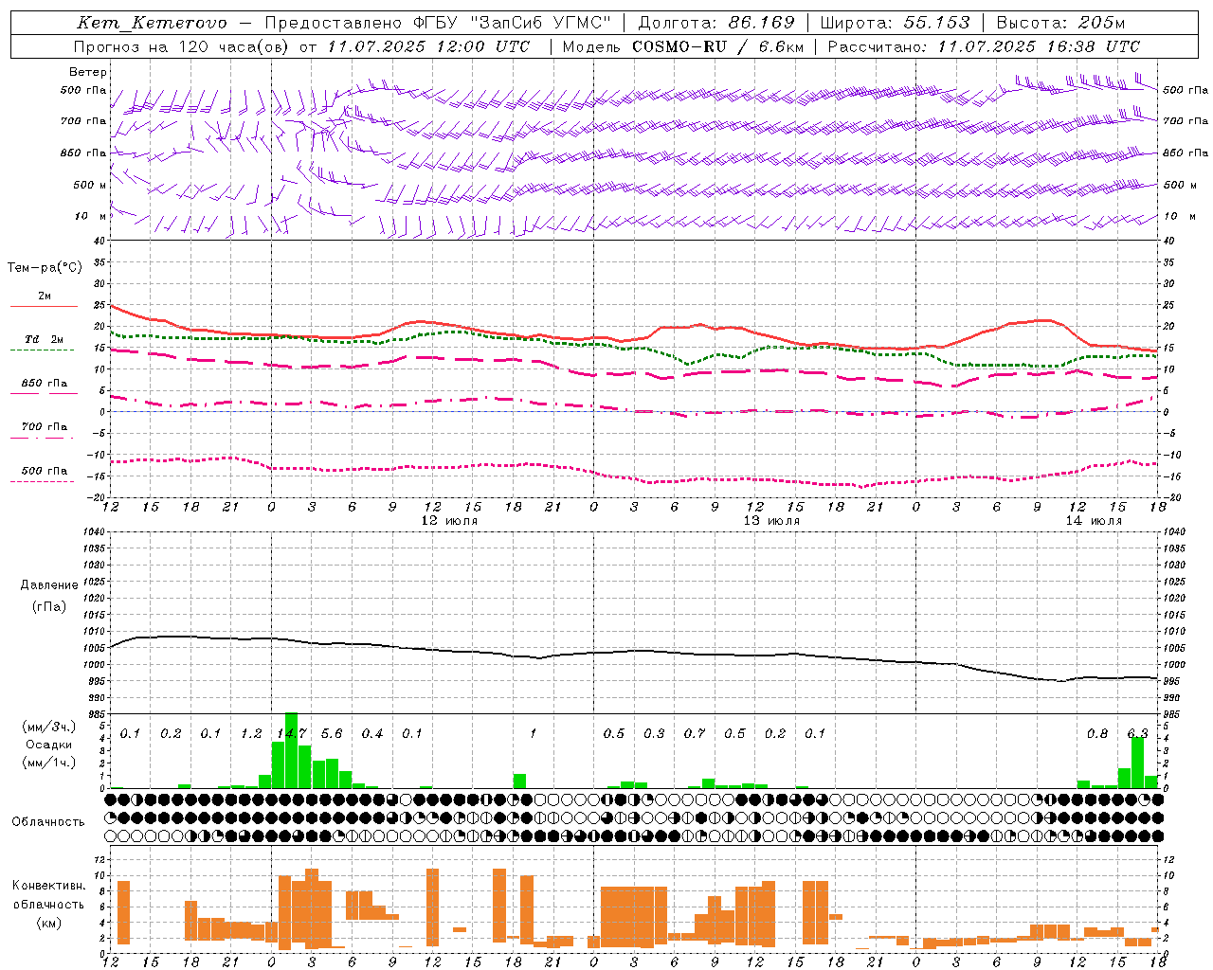Screen dimensions: 1213x970
Task: Click the Рассчитано: 11.07.2025 16:38 UTC text
Action: [x=984, y=46]
